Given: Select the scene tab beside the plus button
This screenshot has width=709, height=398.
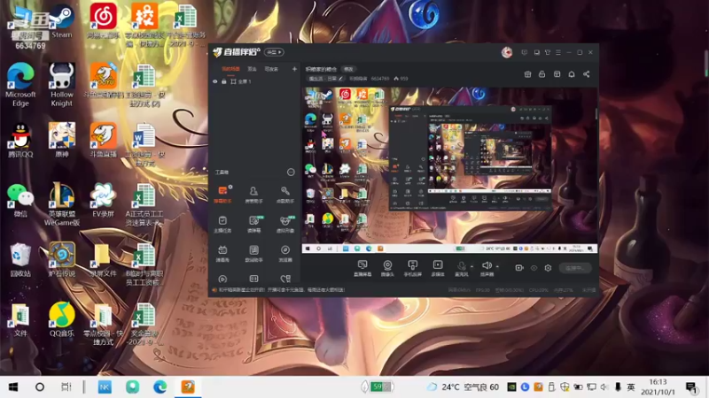Looking at the screenshot, I should [x=271, y=69].
